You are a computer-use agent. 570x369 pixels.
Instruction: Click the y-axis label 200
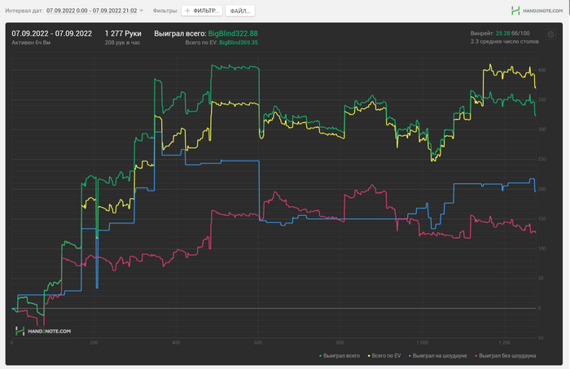[x=541, y=189]
